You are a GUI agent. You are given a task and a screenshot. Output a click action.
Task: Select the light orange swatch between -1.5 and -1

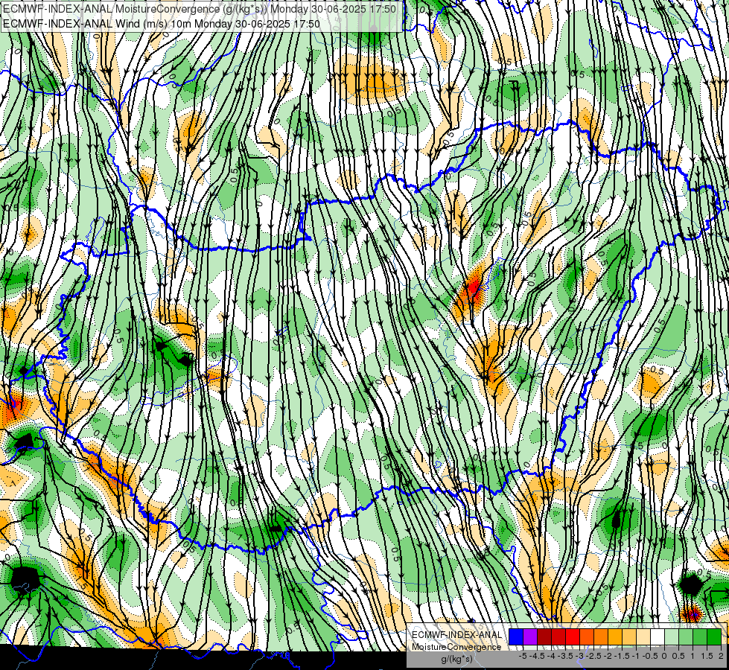[629, 636]
